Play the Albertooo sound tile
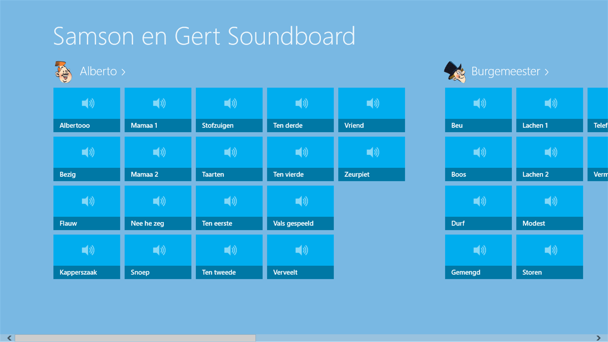608x342 pixels. tap(87, 110)
